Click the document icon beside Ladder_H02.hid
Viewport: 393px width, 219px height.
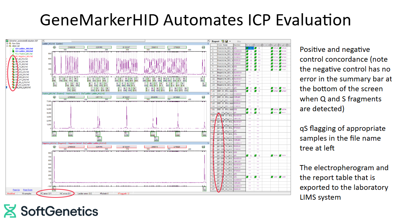coord(13,51)
